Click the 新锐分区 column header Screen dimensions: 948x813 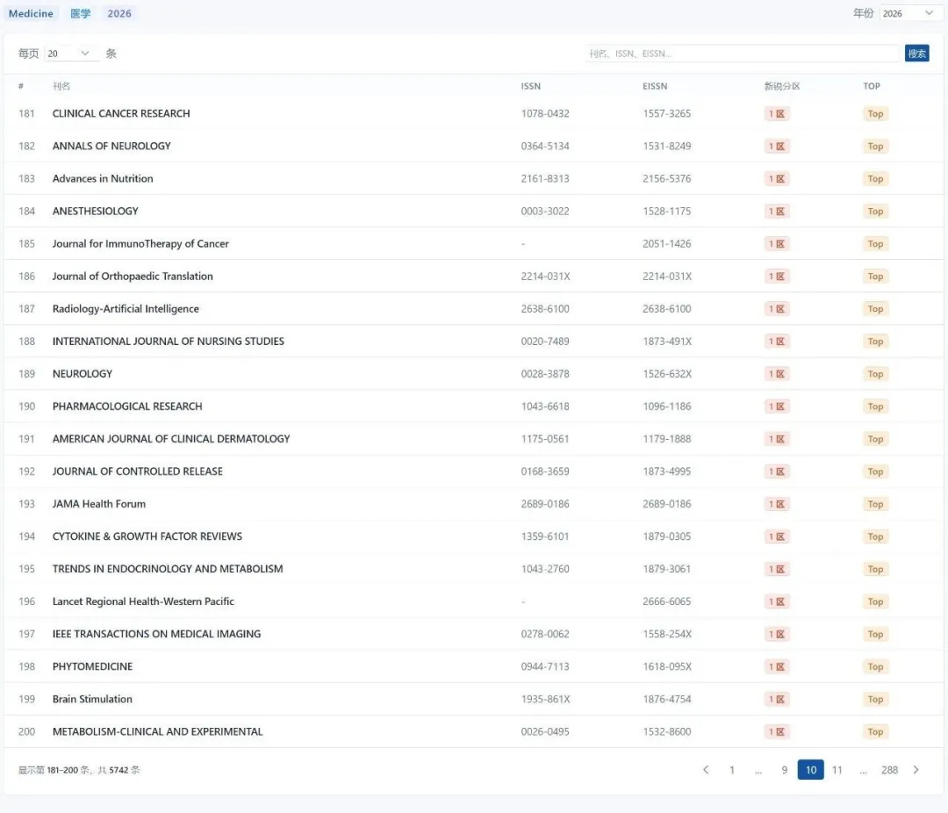click(x=782, y=86)
